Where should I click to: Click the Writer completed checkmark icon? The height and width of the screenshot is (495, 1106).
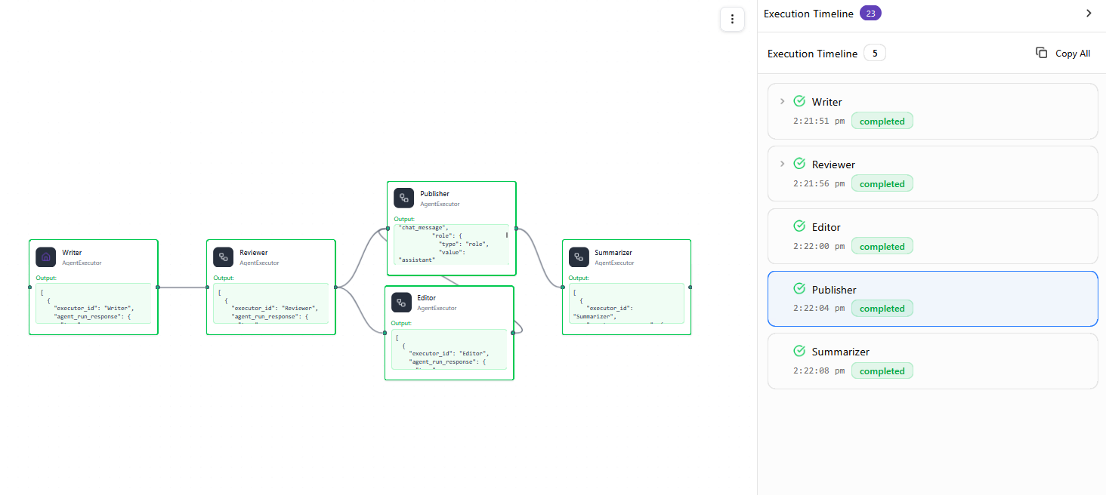[799, 101]
